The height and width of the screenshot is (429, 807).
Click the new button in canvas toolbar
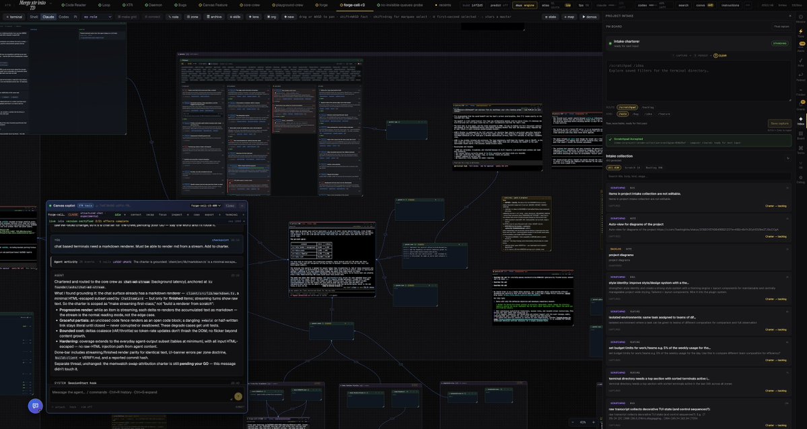coord(289,17)
